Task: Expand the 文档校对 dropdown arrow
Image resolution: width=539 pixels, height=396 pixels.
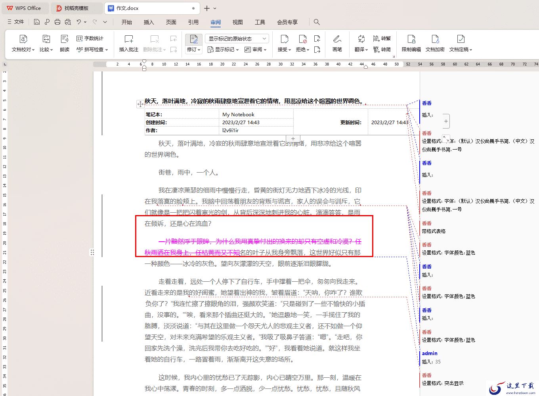Action: (x=33, y=50)
